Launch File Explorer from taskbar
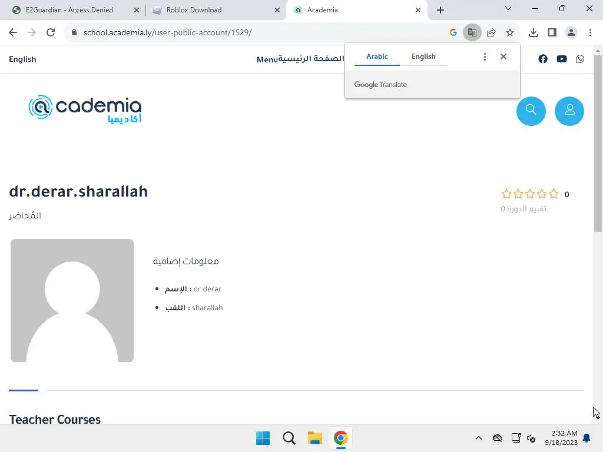 [x=314, y=438]
